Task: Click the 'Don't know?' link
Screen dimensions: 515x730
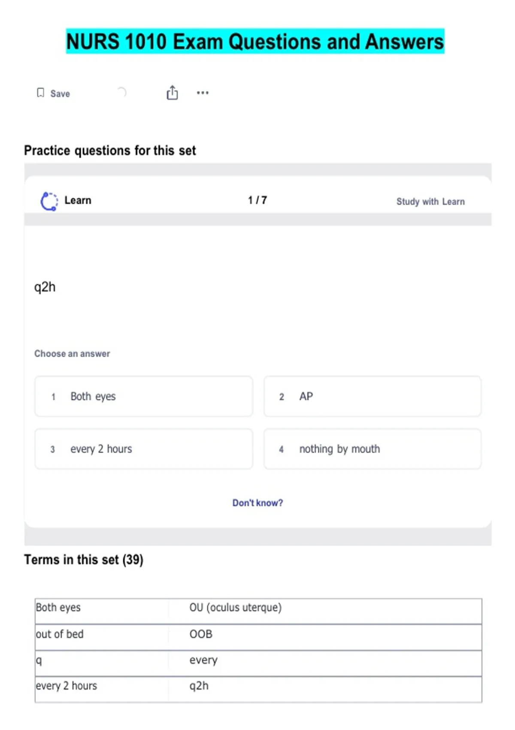Action: [257, 503]
